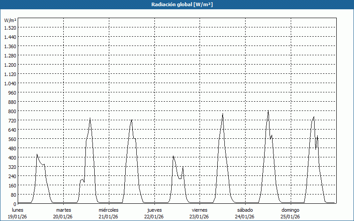Click the 'Radiación global [W/m²]' chart title
Image resolution: width=354 pixels, height=221 pixels.
click(177, 4)
